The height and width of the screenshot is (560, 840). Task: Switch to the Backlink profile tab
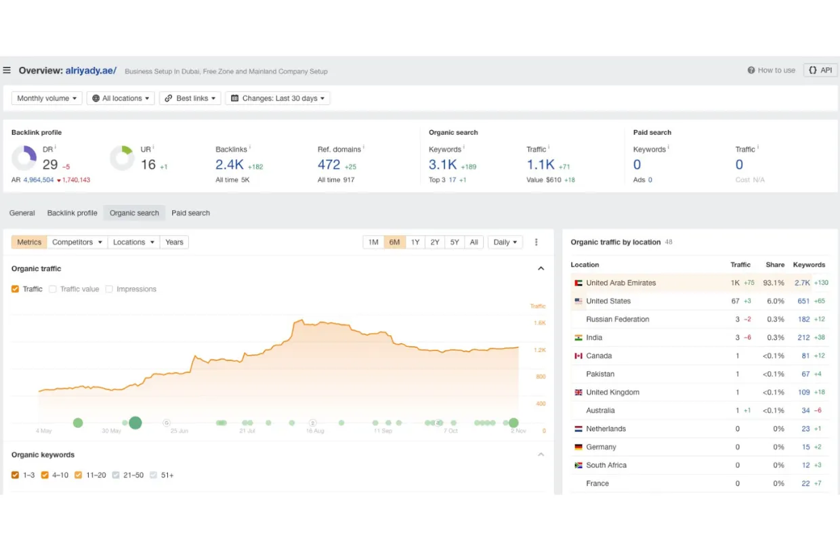(x=72, y=213)
